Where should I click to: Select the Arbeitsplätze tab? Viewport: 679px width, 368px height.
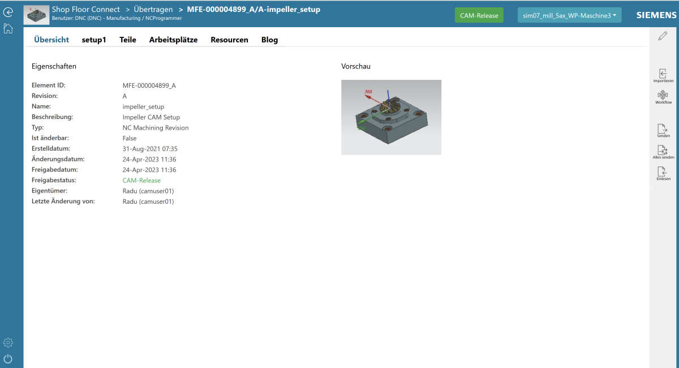point(173,40)
